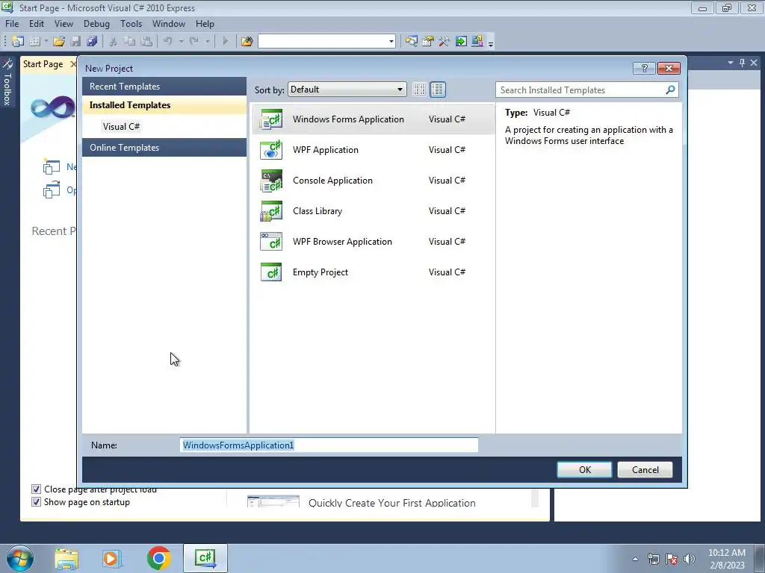
Task: Click the auto-hide pin on right panel
Action: tap(742, 63)
